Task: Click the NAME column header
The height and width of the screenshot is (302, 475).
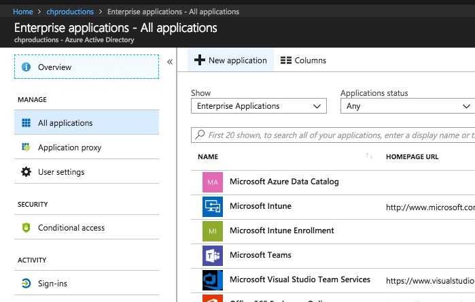Action: click(208, 156)
